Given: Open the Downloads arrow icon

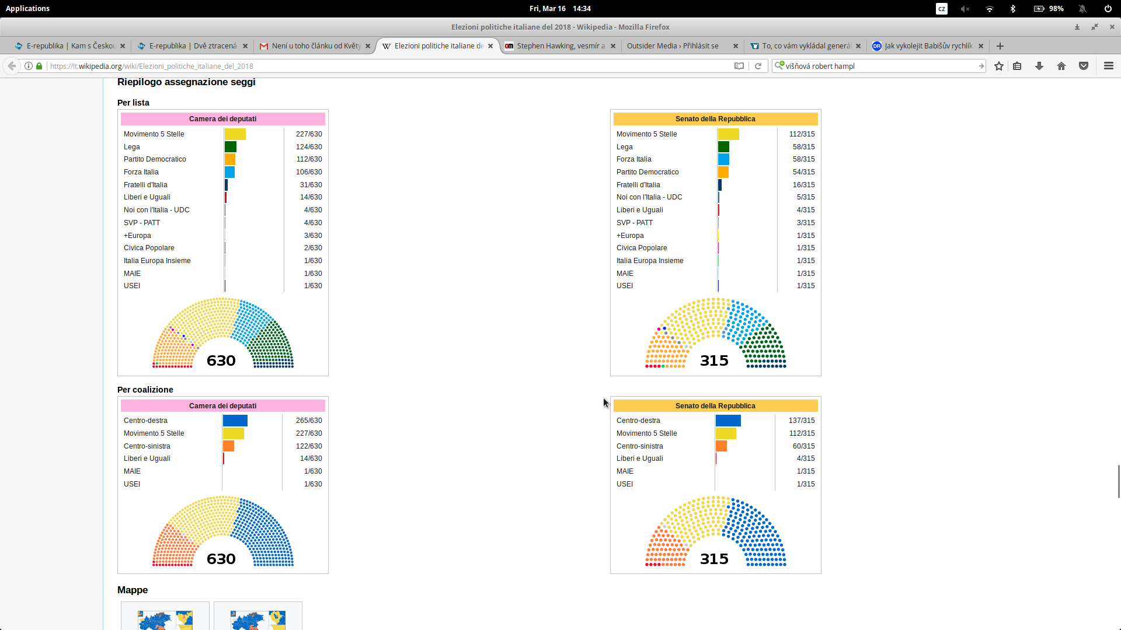Looking at the screenshot, I should 1039,66.
